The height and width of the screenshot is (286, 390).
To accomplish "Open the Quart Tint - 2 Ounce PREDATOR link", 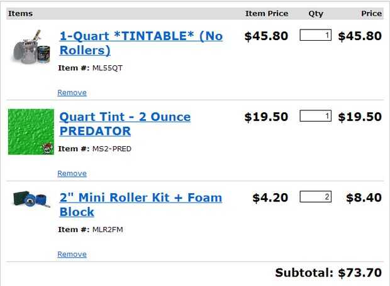I will pyautogui.click(x=125, y=124).
